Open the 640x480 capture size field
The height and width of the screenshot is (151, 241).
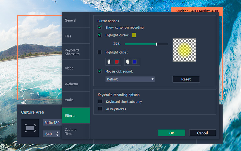(52, 123)
